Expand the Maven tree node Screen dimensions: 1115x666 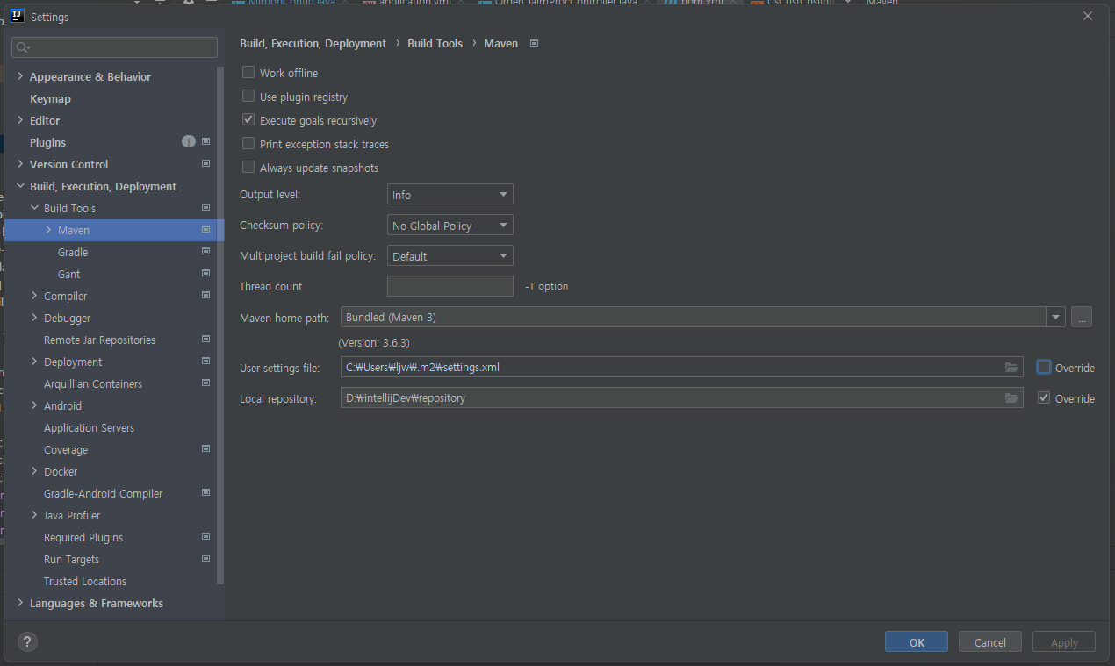48,230
